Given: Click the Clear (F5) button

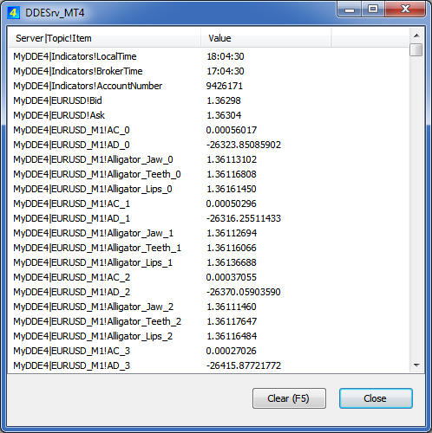Looking at the screenshot, I should (289, 398).
